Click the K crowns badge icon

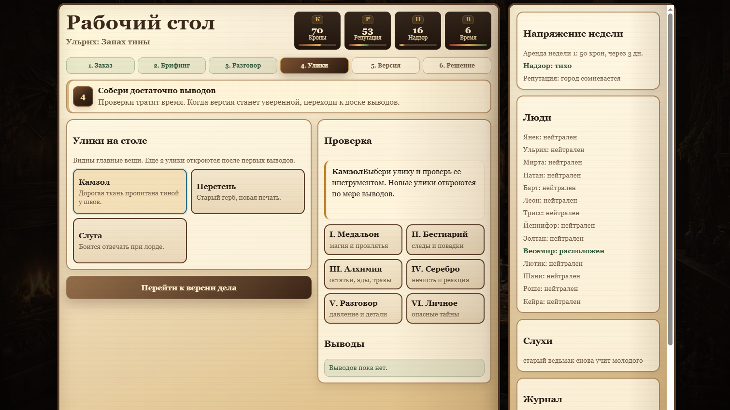(x=317, y=19)
